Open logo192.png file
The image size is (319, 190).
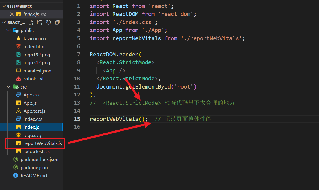(37, 55)
